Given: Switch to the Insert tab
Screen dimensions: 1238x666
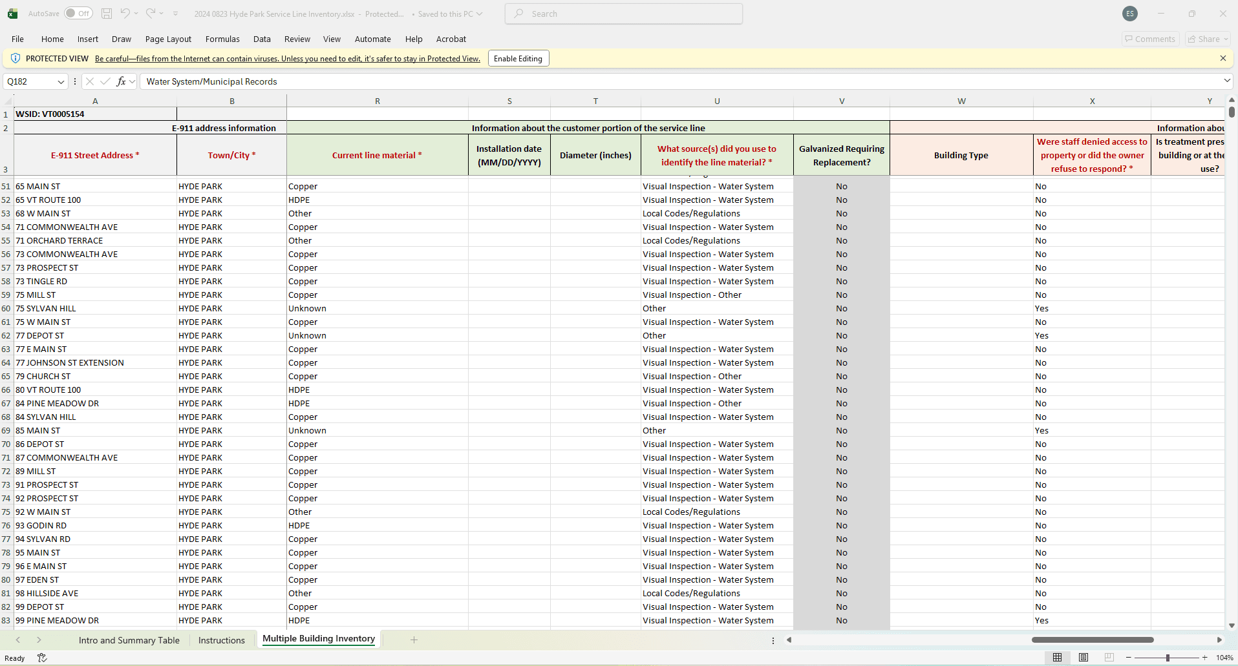Looking at the screenshot, I should coord(88,39).
